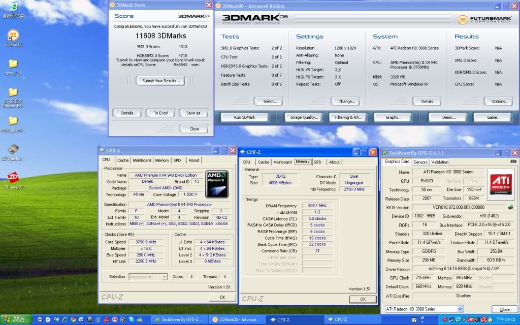520x325 pixels.
Task: Click the red Avira antivirus tray icon
Action: (483, 320)
